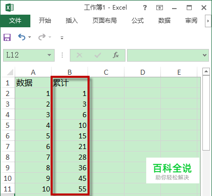Viewport: 212px width, 196px height.
Task: Click cell B11 with value 55
Action: [69, 189]
